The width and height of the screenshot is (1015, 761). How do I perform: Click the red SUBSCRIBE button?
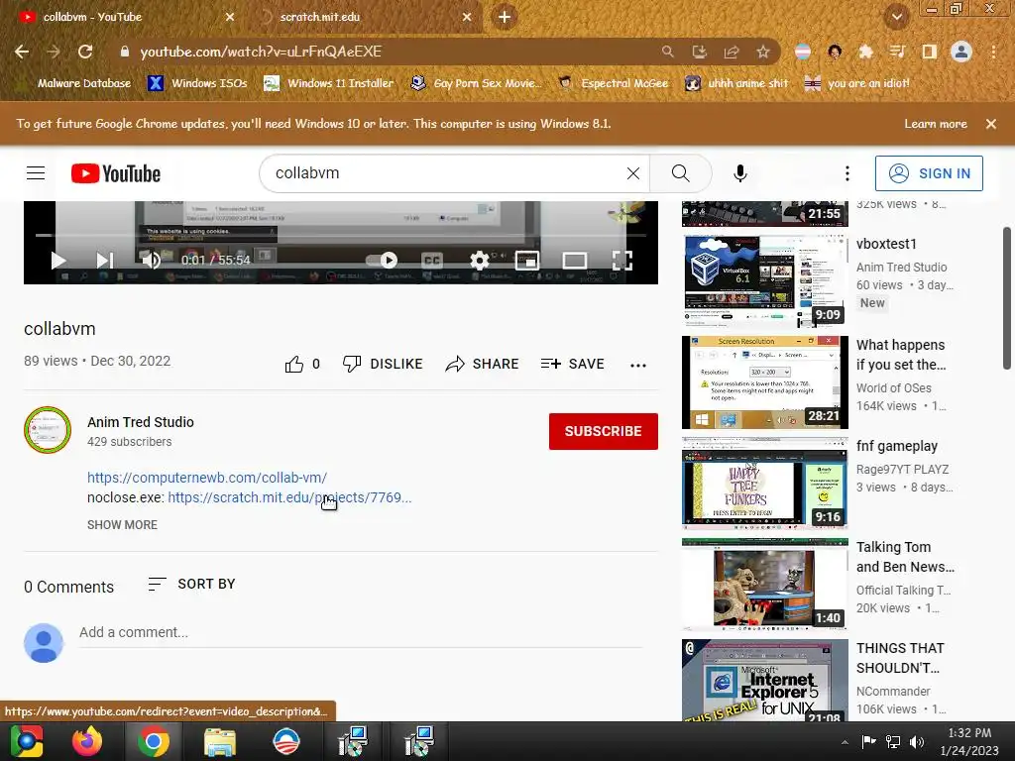coord(604,431)
